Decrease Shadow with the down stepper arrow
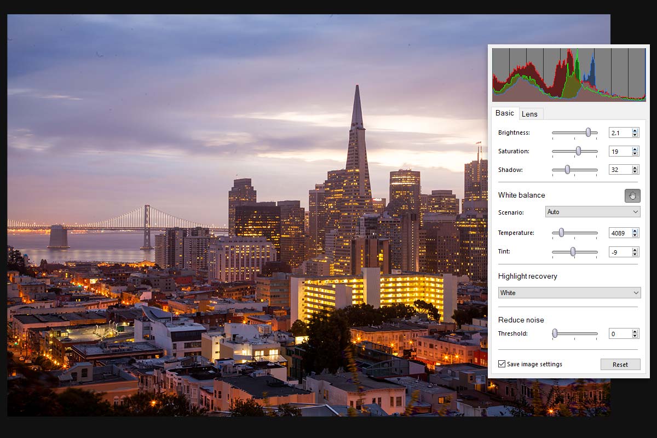This screenshot has height=438, width=657. pyautogui.click(x=635, y=172)
